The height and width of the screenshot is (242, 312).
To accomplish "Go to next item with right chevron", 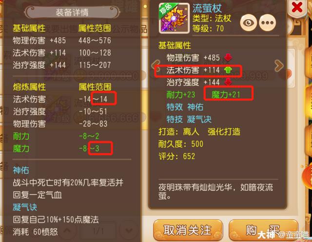I will click(279, 65).
